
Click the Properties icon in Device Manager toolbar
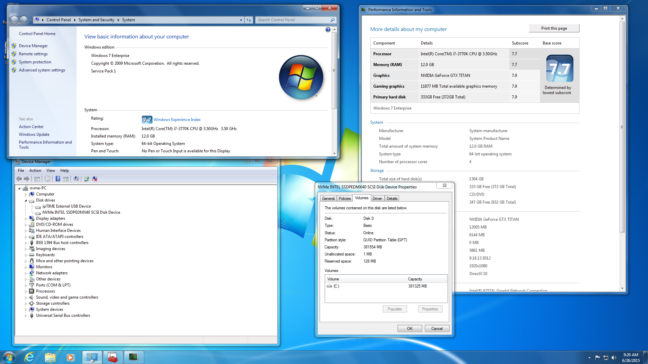(47, 179)
